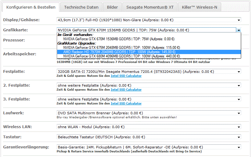
Task: Switch to the Technische Daten tab
Action: [81, 7]
